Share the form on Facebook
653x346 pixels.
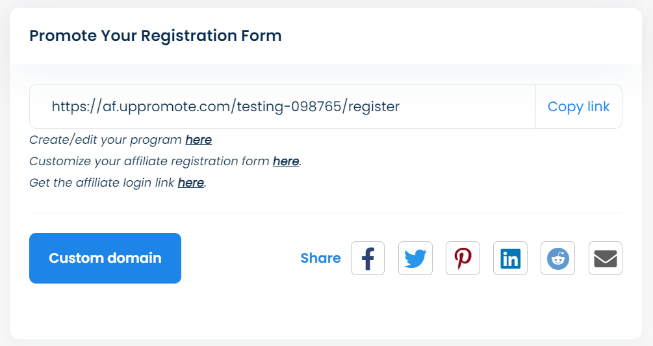click(x=368, y=258)
